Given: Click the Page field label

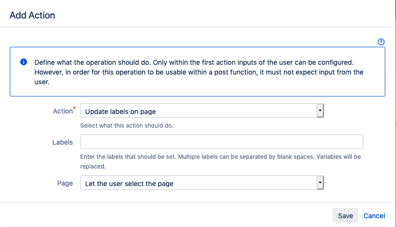Looking at the screenshot, I should (65, 183).
